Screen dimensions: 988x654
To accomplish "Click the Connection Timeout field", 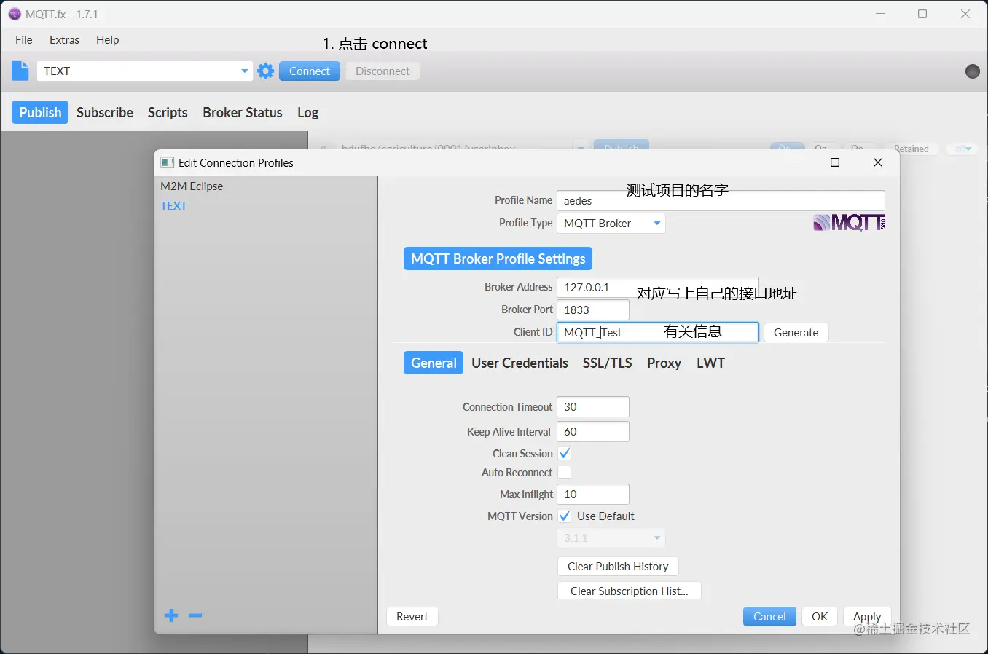I will 593,406.
